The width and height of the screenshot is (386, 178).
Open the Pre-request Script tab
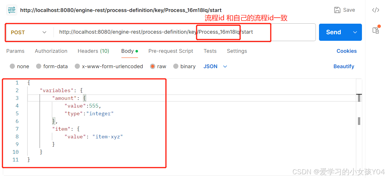pos(171,51)
